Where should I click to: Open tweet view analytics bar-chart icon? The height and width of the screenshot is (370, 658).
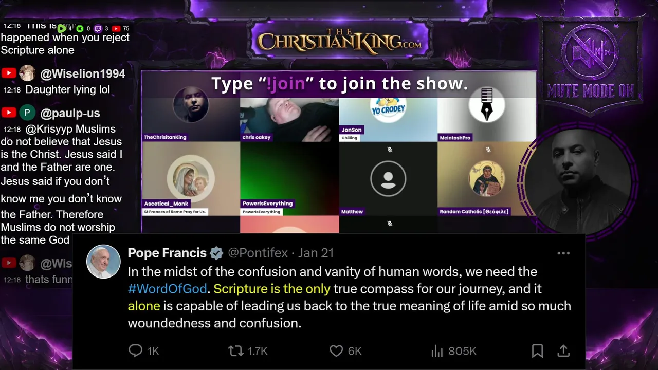[437, 351]
